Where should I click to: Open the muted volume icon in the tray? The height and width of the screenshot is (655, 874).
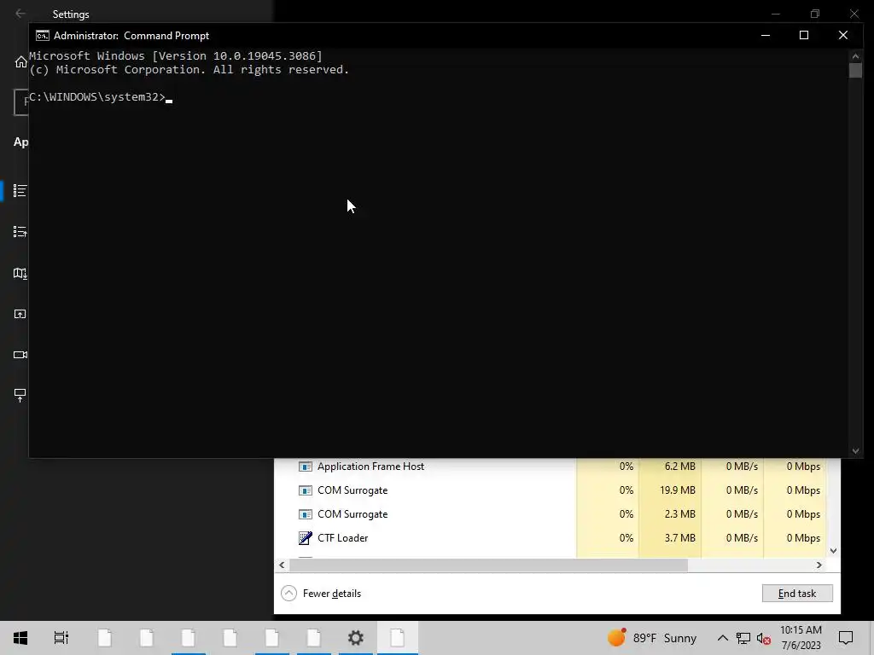coord(764,638)
